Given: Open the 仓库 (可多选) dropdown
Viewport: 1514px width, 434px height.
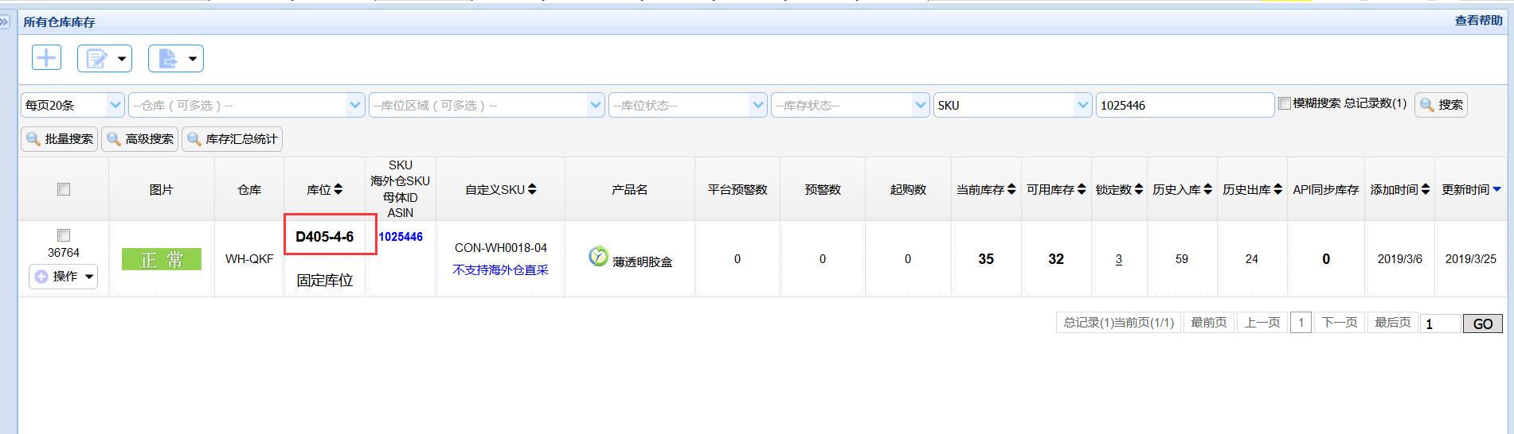Looking at the screenshot, I should 247,105.
